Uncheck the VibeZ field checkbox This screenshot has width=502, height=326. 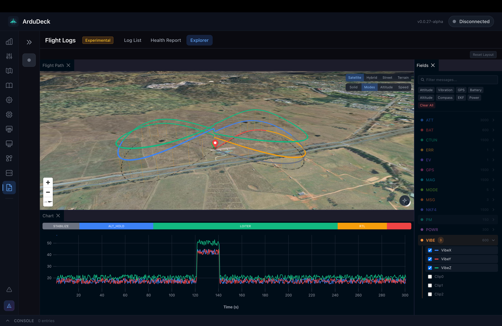430,268
